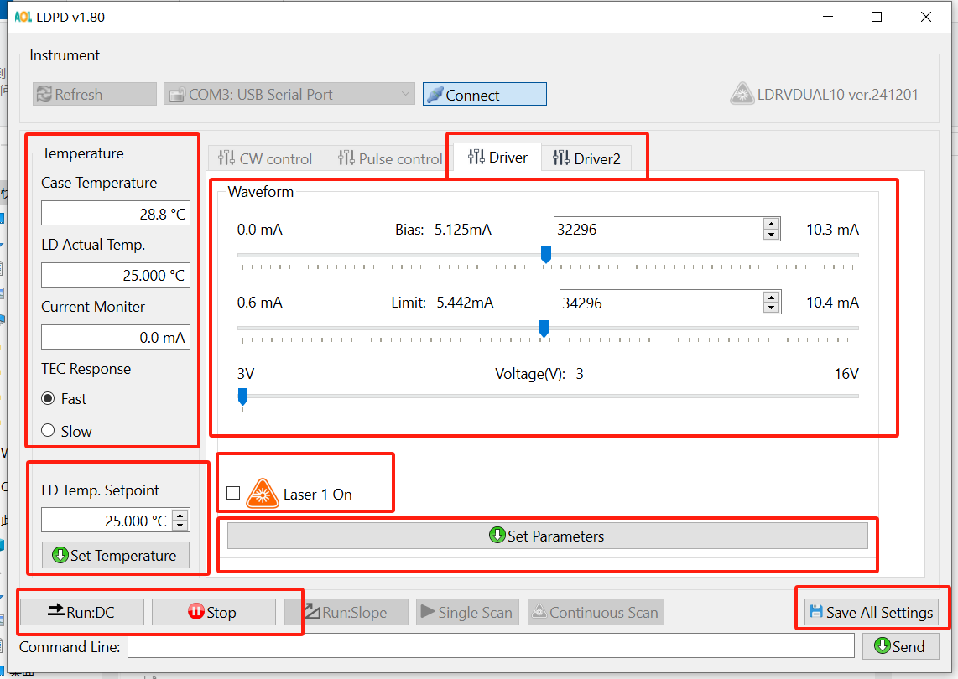The height and width of the screenshot is (679, 958).
Task: Switch to the Driver2 tab
Action: tap(586, 158)
